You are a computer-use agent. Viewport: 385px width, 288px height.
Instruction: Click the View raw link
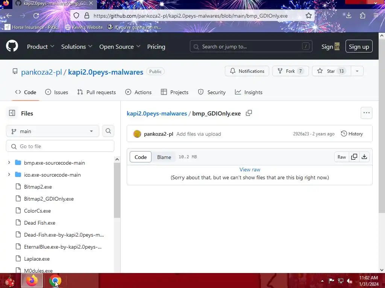[250, 169]
